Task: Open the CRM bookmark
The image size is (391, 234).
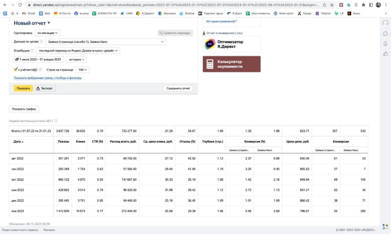Action: [x=126, y=13]
